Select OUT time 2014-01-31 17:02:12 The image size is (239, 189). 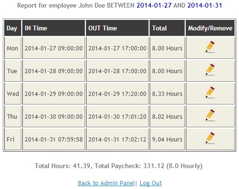[117, 139]
